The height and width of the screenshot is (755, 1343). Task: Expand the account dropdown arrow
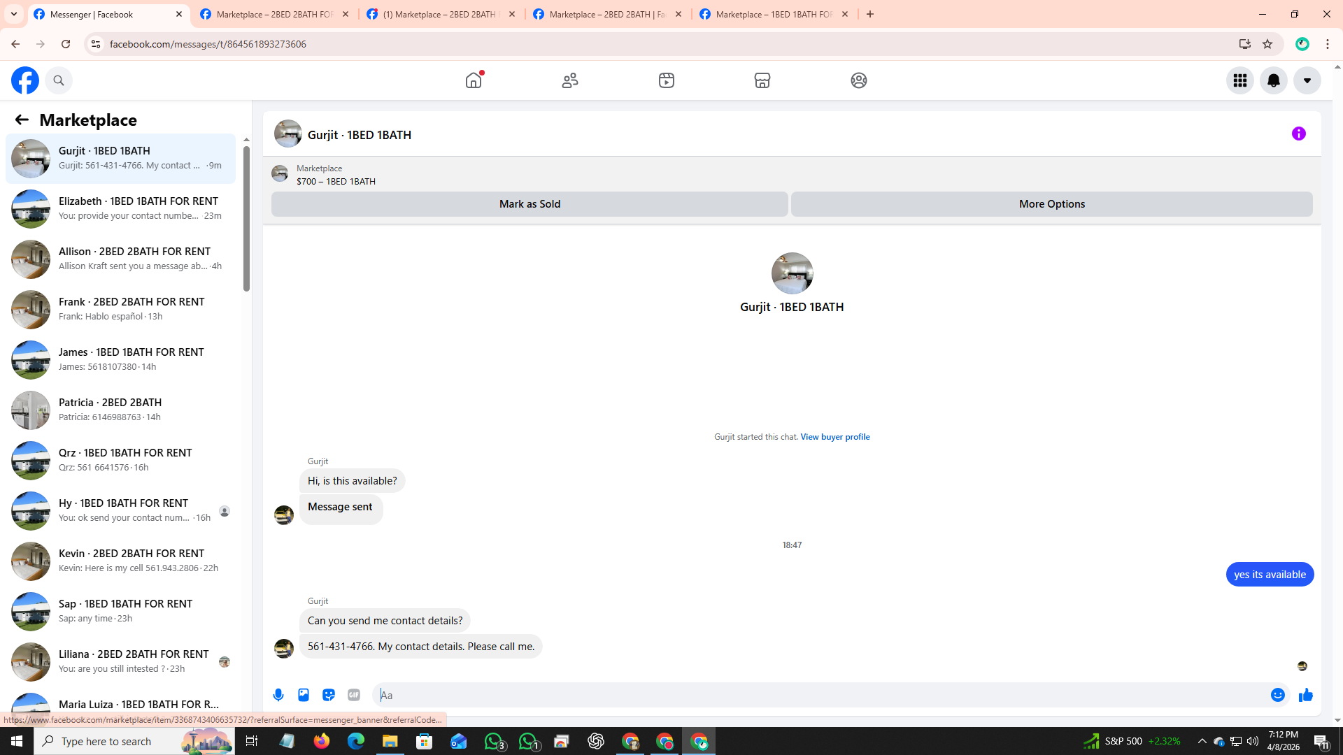point(1307,80)
